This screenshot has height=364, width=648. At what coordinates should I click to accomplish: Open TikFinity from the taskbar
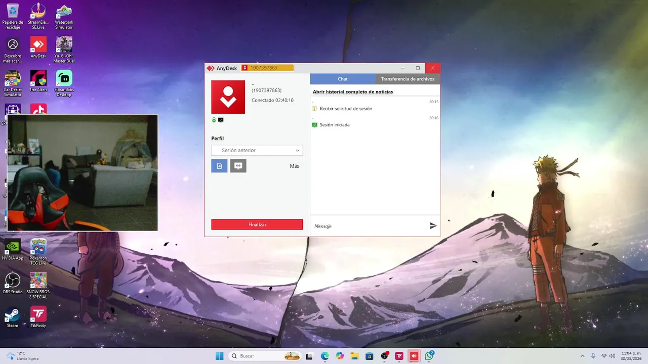pyautogui.click(x=399, y=356)
